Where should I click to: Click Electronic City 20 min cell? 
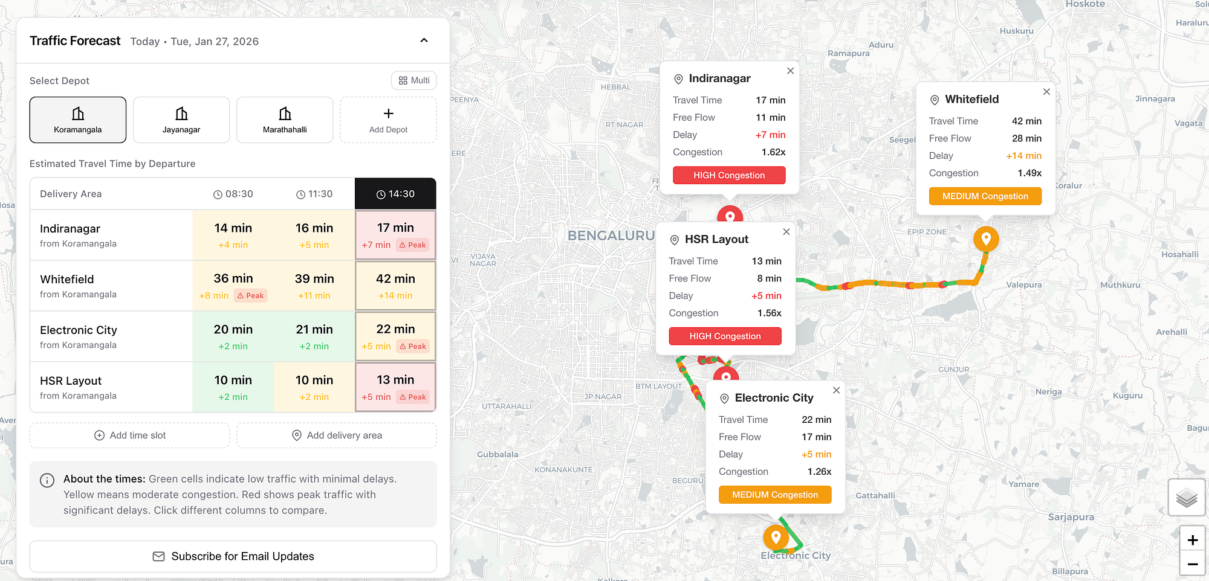(x=233, y=336)
